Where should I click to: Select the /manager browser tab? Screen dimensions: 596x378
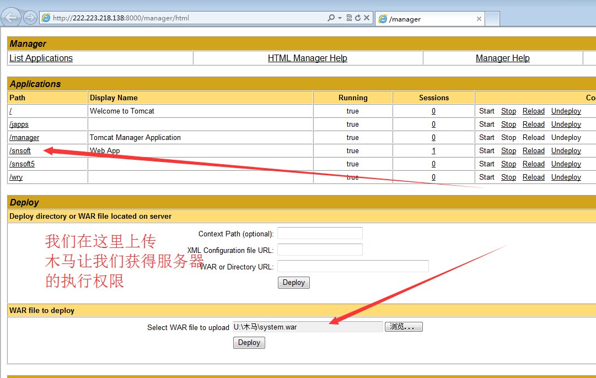(x=429, y=19)
